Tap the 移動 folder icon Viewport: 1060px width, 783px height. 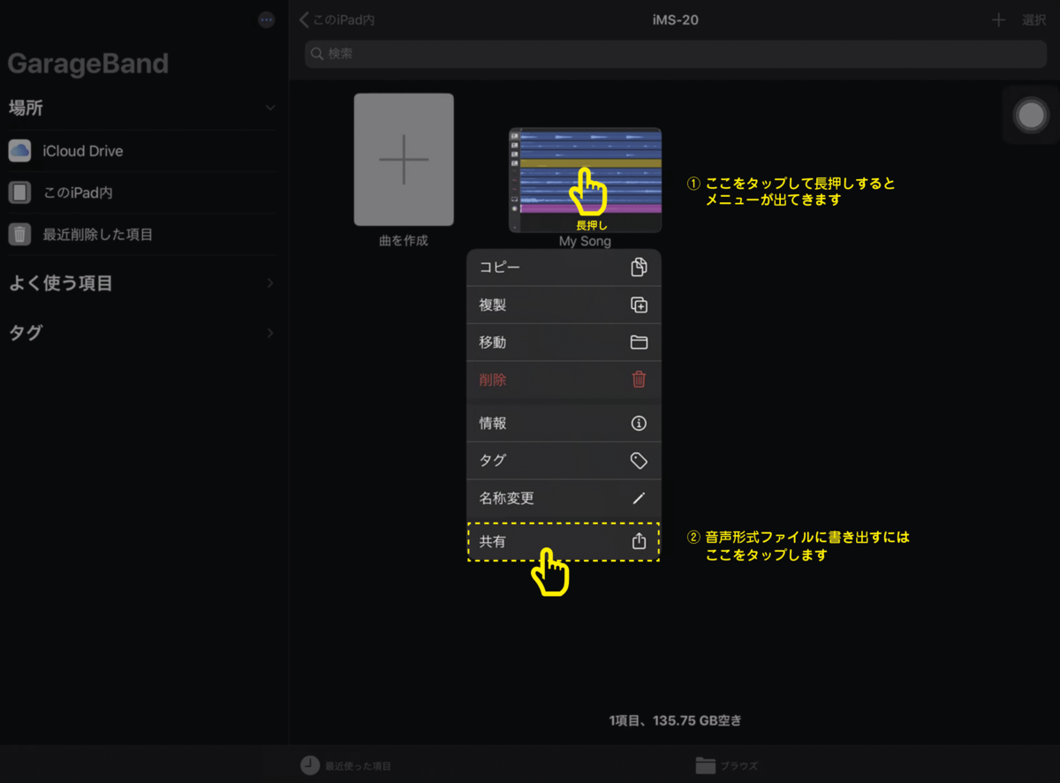click(x=639, y=343)
